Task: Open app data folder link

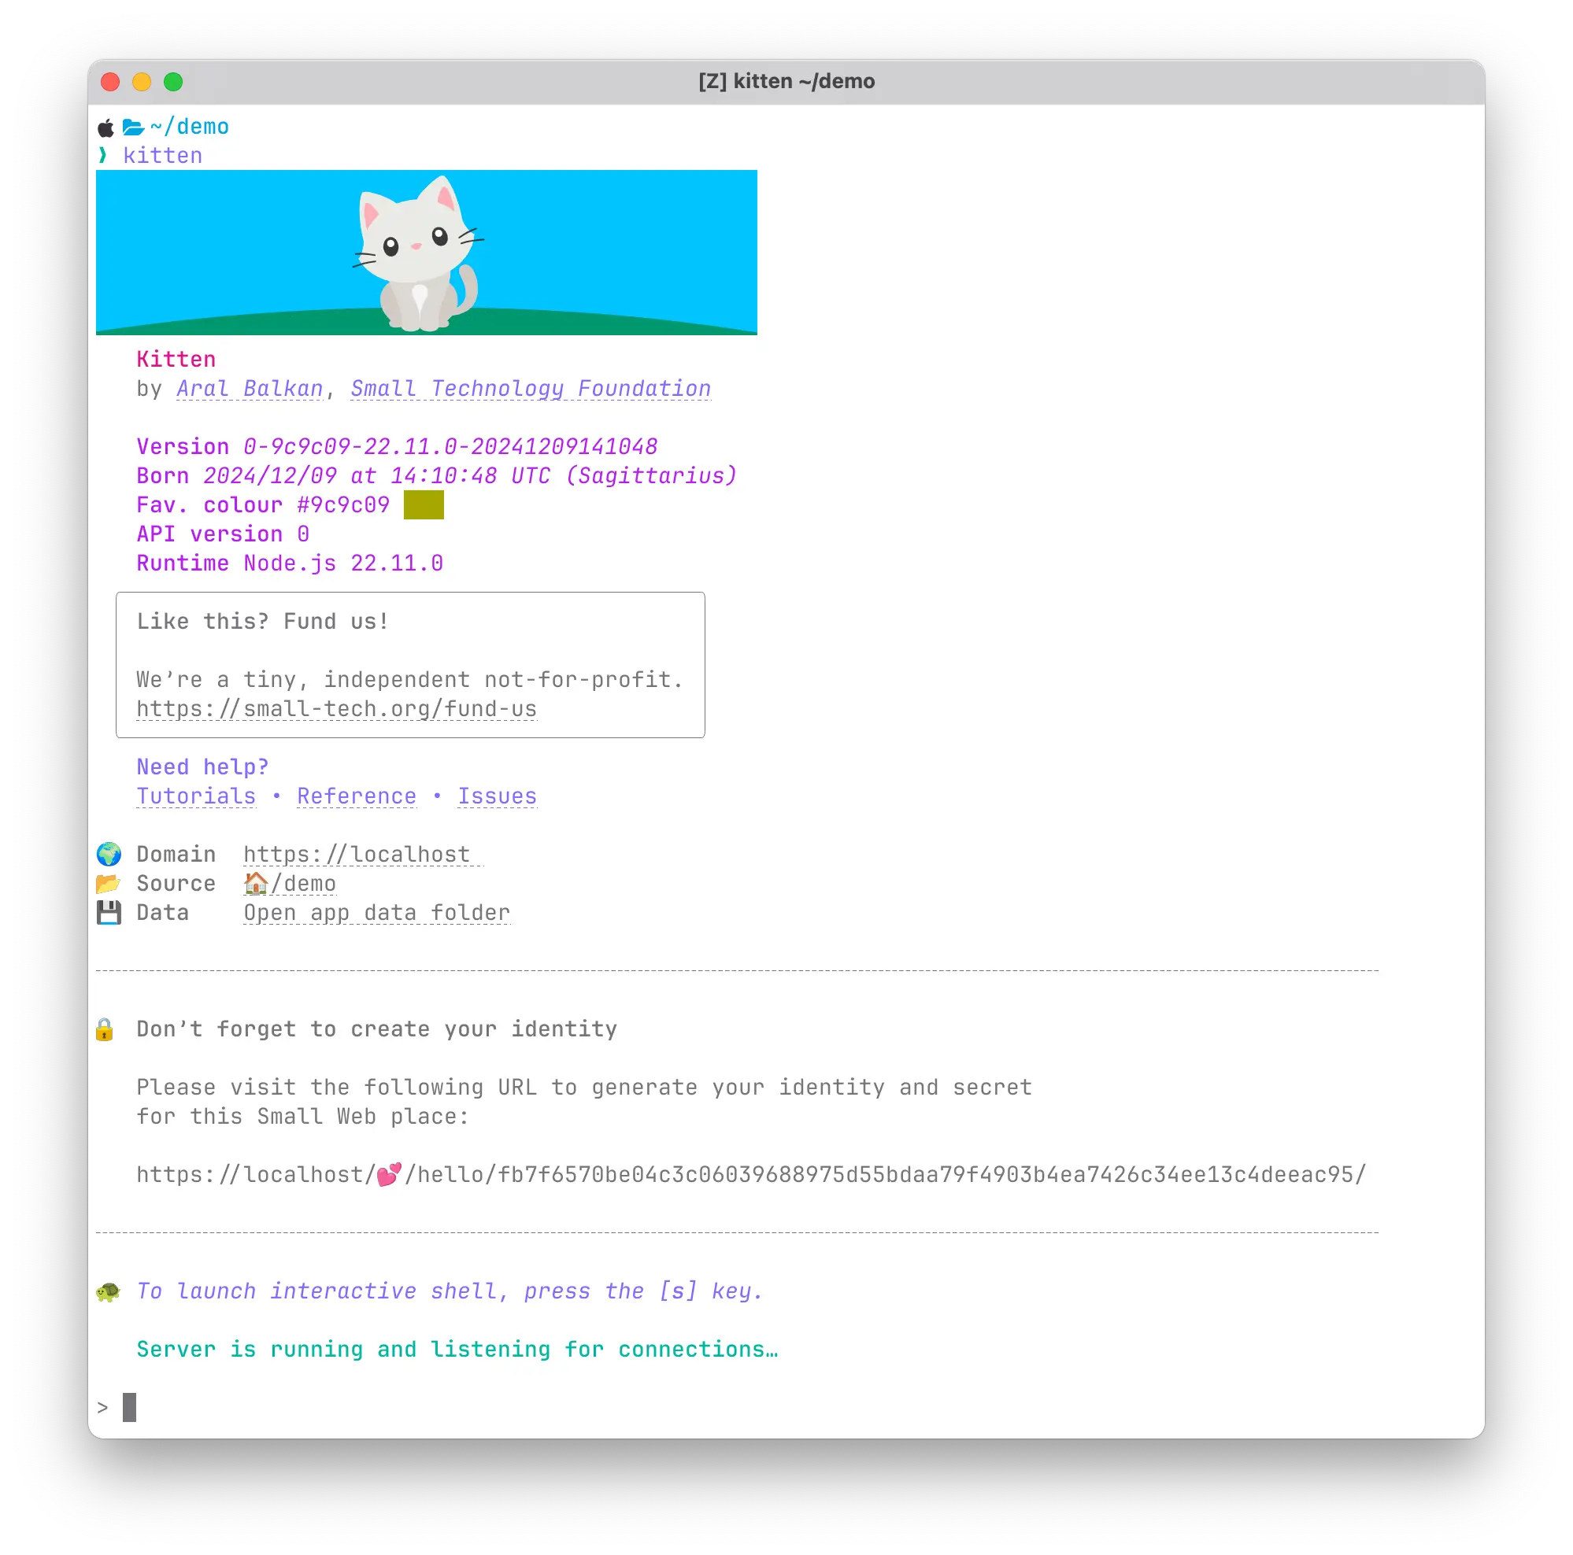Action: (x=375, y=913)
